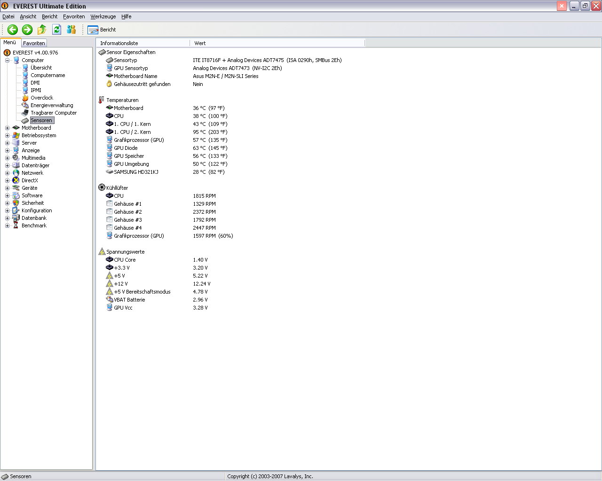The width and height of the screenshot is (602, 481).
Task: Select the DMI tree item
Action: 35,83
